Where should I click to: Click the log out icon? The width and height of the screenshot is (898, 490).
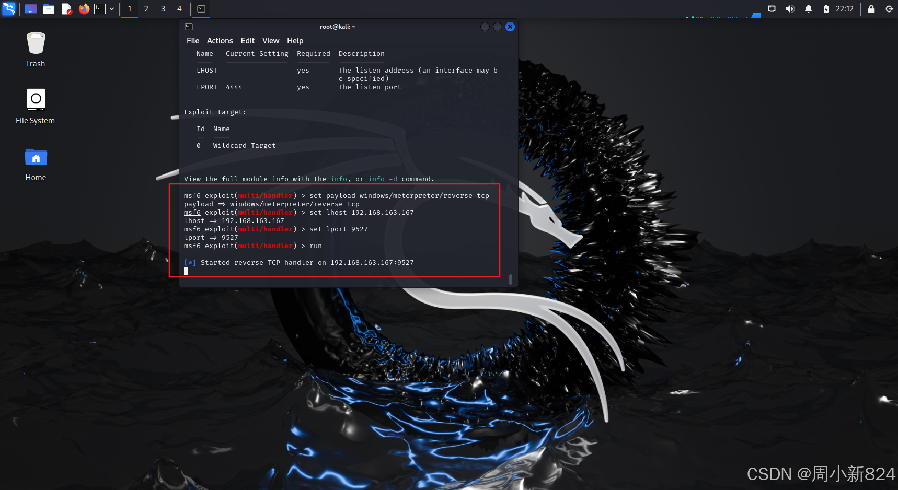(x=889, y=9)
